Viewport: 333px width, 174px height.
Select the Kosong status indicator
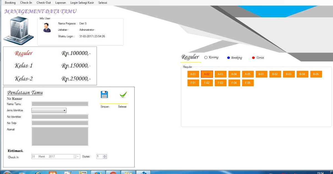pos(206,57)
